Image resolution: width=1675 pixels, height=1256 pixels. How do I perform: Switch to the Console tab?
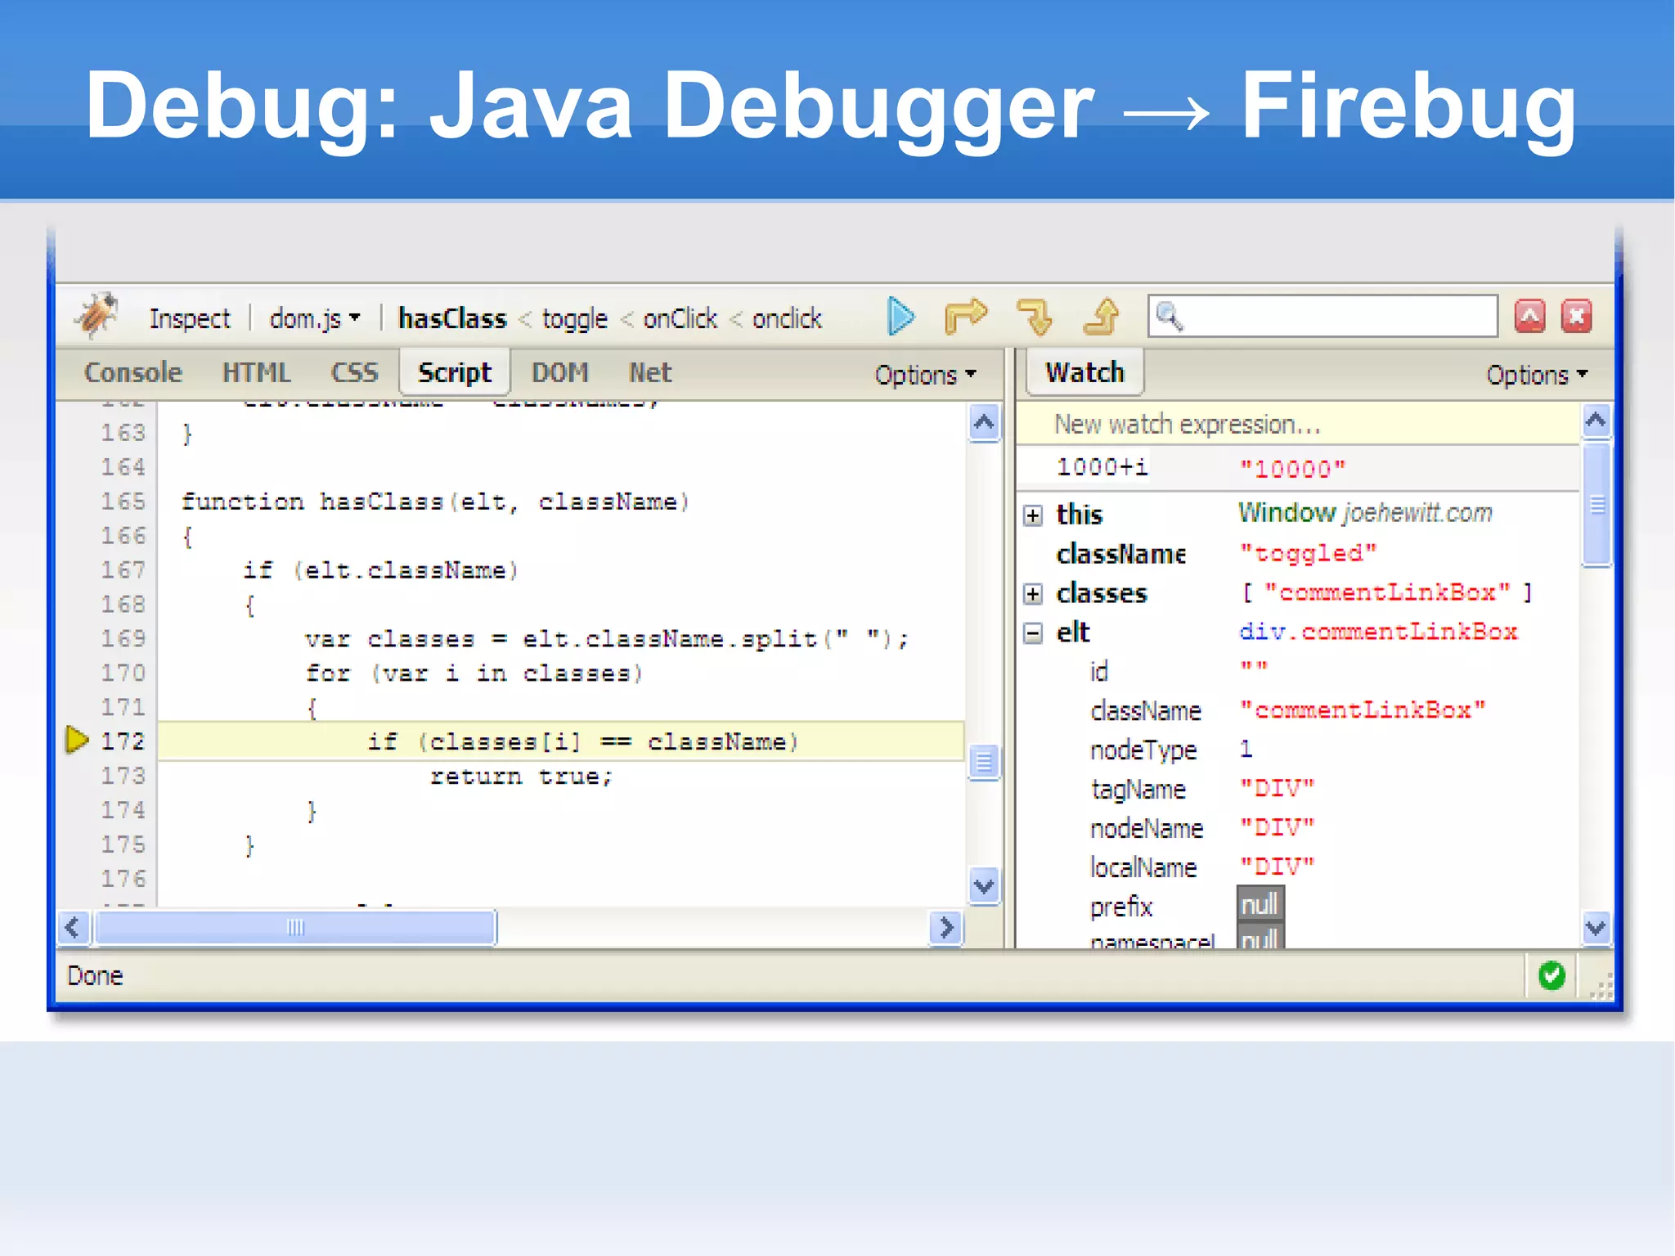(133, 372)
